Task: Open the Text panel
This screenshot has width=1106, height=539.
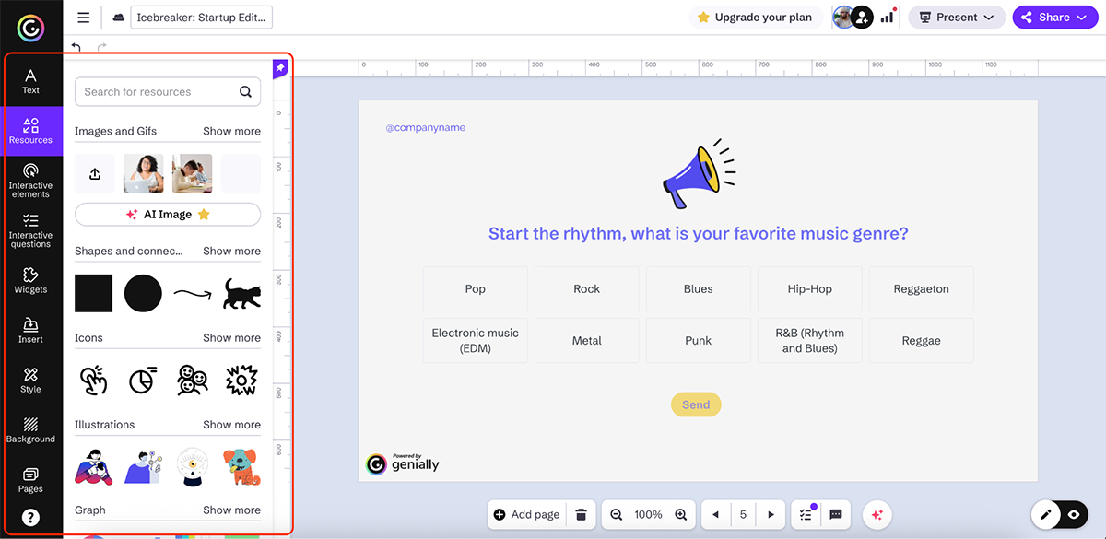Action: click(x=30, y=81)
